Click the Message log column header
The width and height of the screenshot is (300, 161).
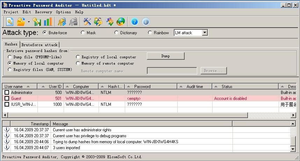click(142, 124)
